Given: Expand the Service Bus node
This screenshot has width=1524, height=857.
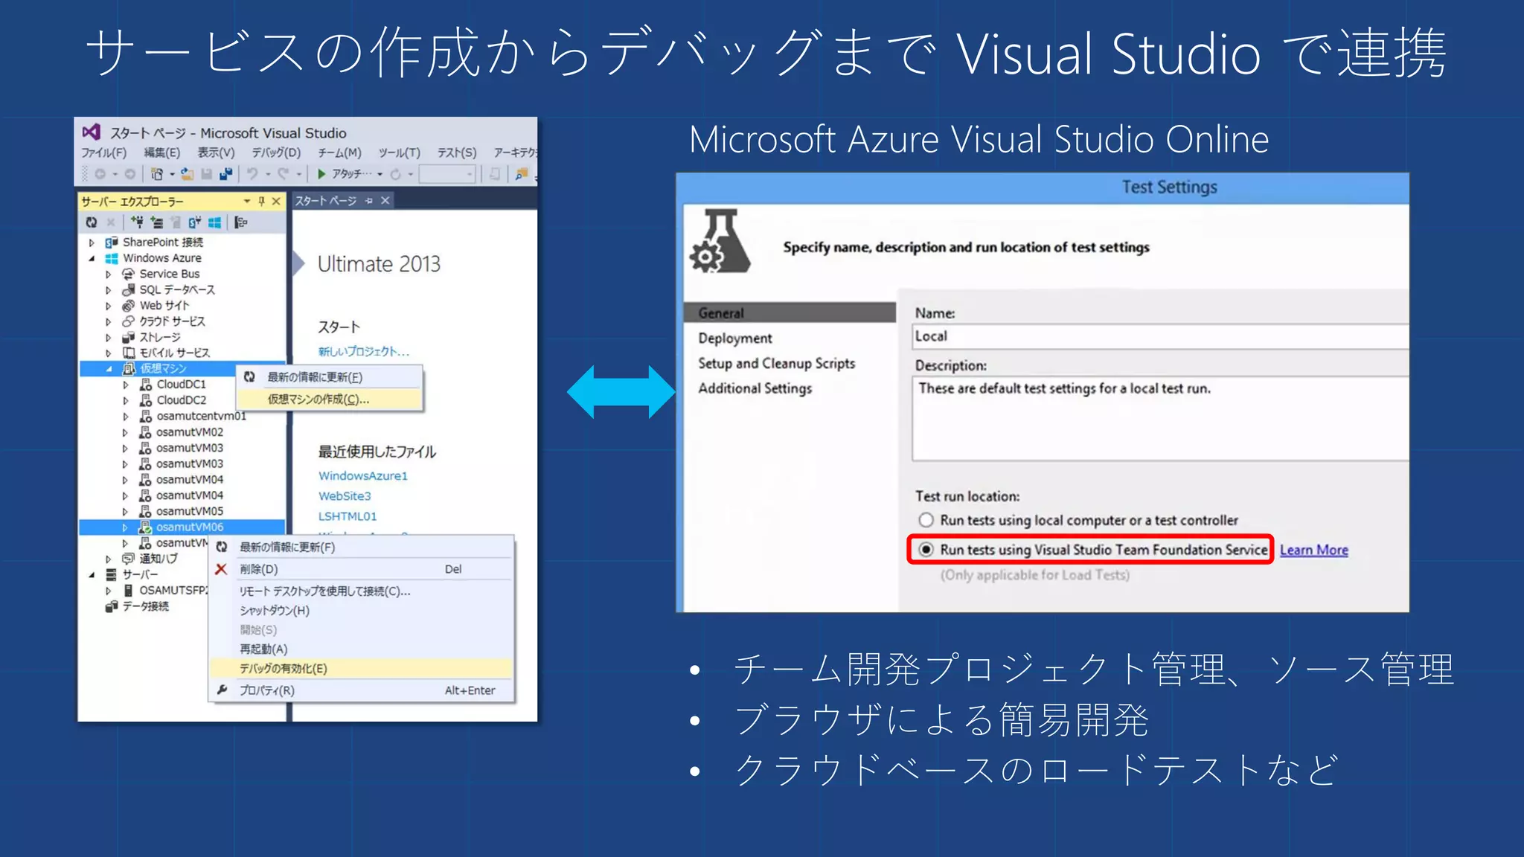Looking at the screenshot, I should (109, 275).
